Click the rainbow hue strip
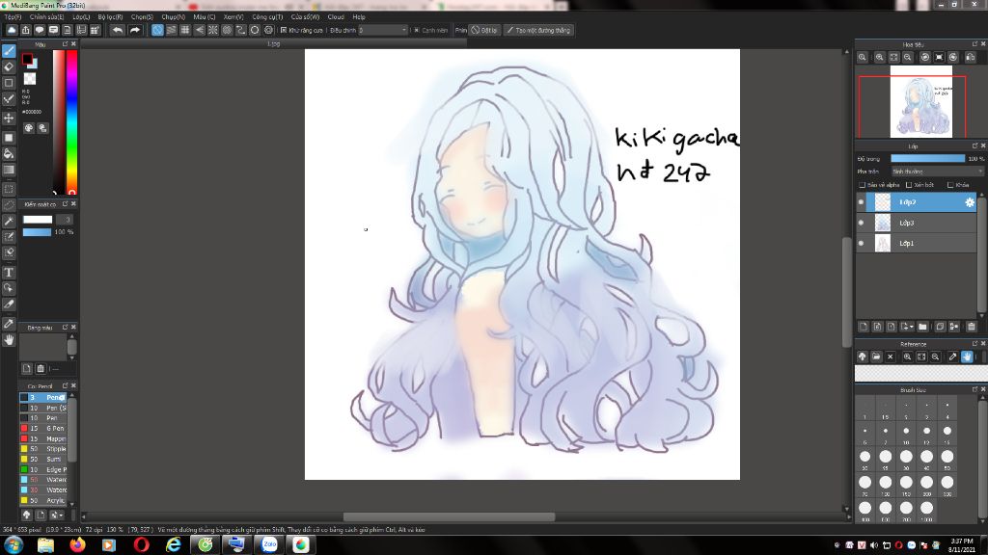Viewport: 988px width, 555px height. [x=71, y=122]
